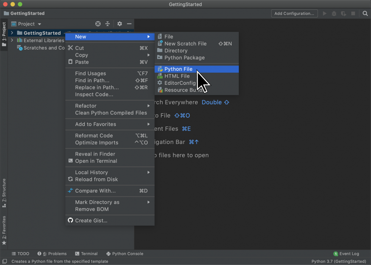Viewport: 371px width, 265px height.
Task: Click the Add Configuration button
Action: (x=295, y=13)
